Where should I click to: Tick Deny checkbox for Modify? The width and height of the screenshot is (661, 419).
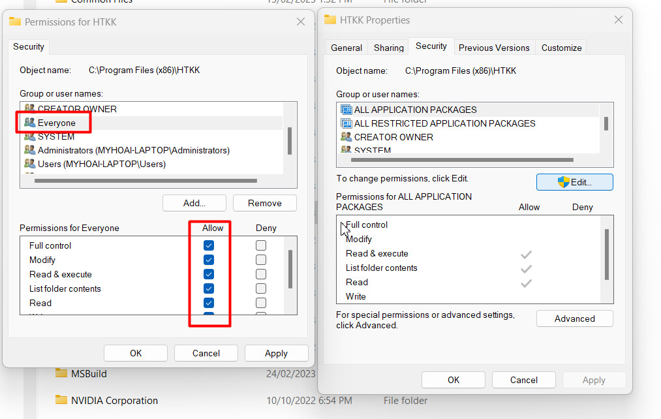261,260
